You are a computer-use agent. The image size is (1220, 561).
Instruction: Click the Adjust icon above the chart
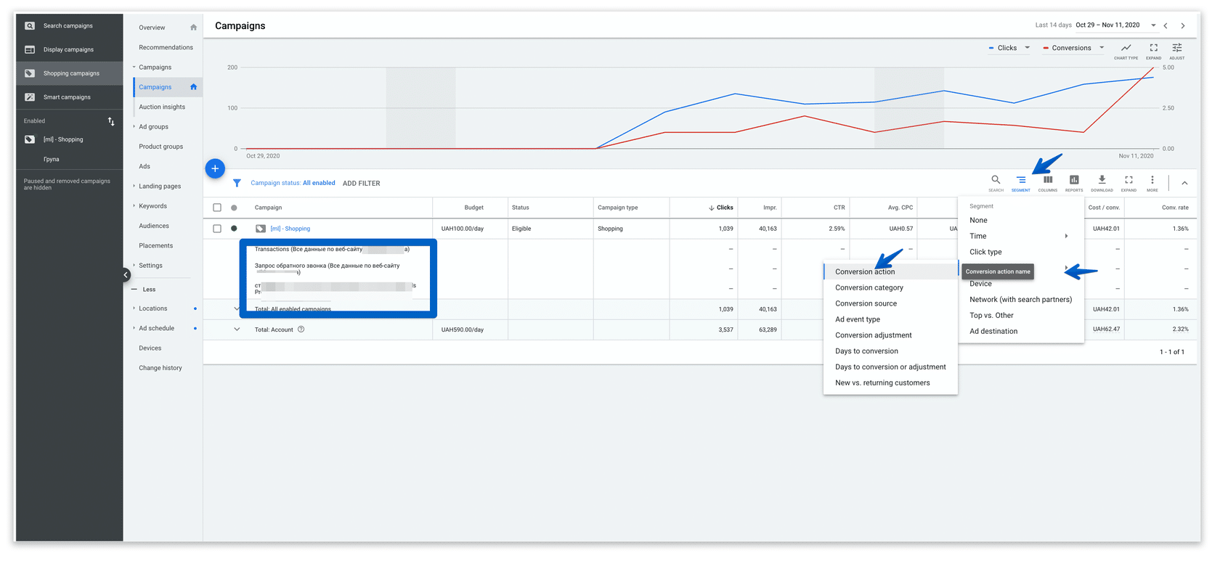point(1176,49)
